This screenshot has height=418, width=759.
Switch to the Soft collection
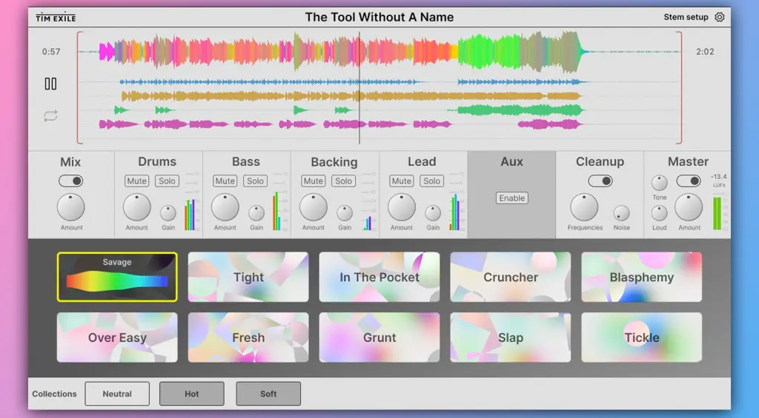pyautogui.click(x=268, y=394)
